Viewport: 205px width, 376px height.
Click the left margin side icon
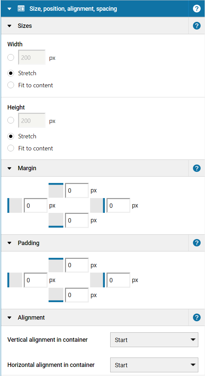[x=15, y=205]
